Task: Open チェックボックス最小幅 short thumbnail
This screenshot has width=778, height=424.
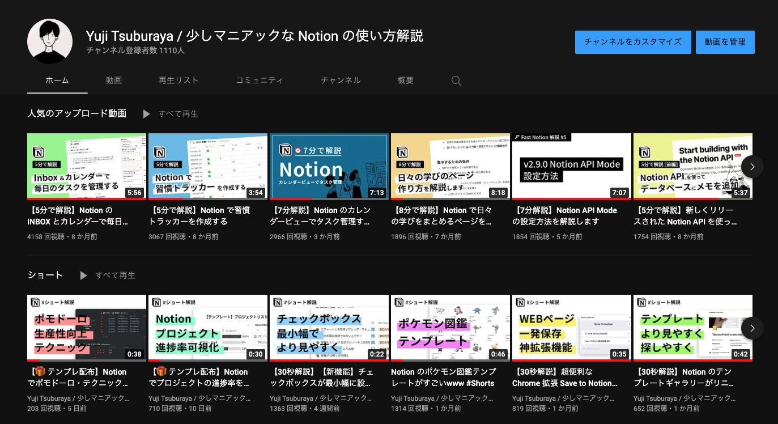Action: pos(329,328)
